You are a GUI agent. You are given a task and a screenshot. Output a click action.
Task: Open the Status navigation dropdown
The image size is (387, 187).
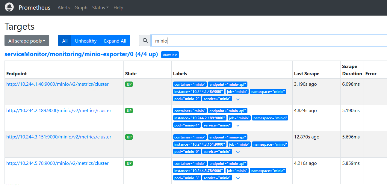100,8
